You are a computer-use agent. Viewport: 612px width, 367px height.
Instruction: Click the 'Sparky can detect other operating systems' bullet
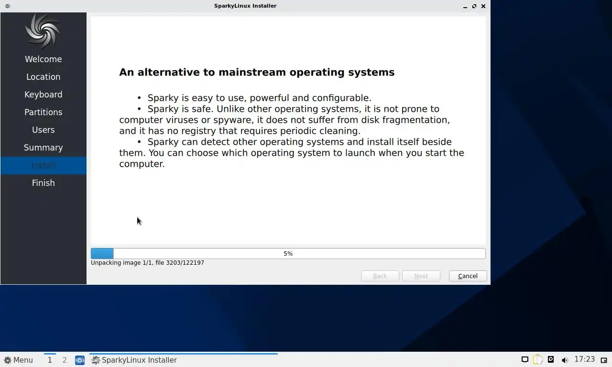click(292, 153)
